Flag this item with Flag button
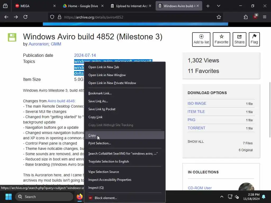This screenshot has height=203, width=271. (254, 39)
